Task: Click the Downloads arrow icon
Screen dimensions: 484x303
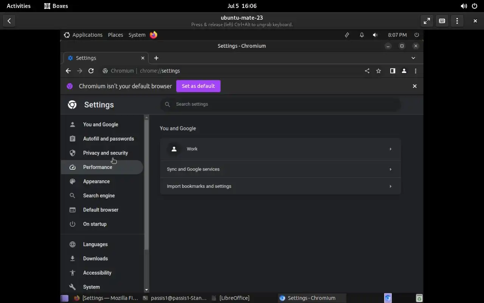Action: pyautogui.click(x=73, y=259)
